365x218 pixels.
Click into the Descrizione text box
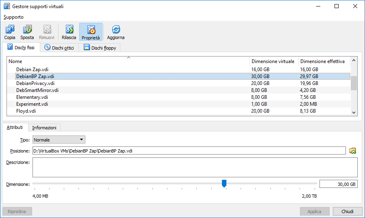pos(195,167)
